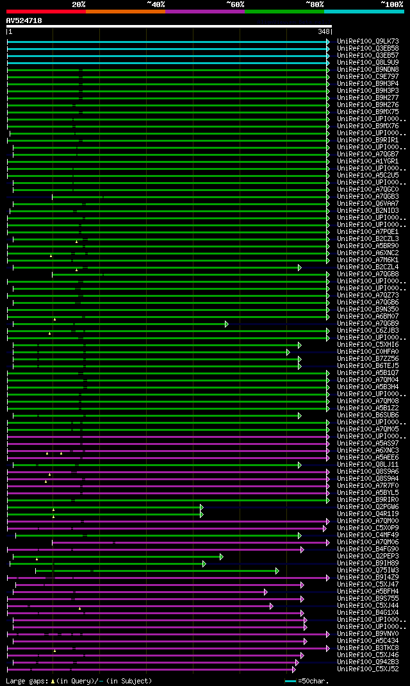
Task: Click the cyan alignment bar for Q9LK73
Action: coord(167,42)
